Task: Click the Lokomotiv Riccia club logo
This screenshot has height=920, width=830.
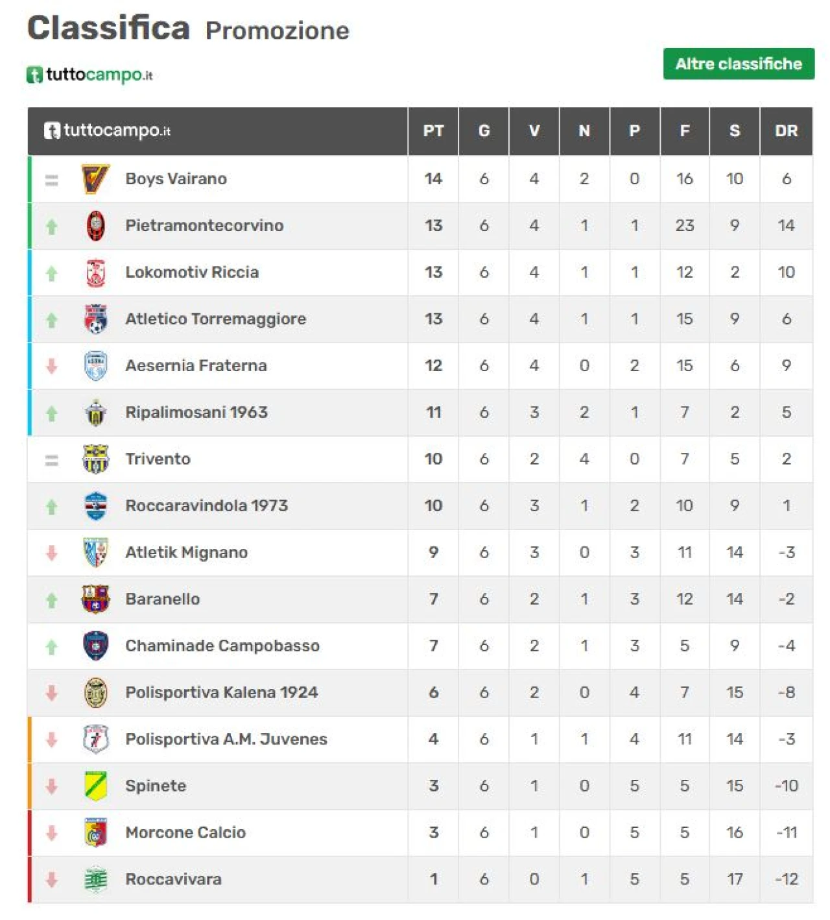Action: coord(95,272)
